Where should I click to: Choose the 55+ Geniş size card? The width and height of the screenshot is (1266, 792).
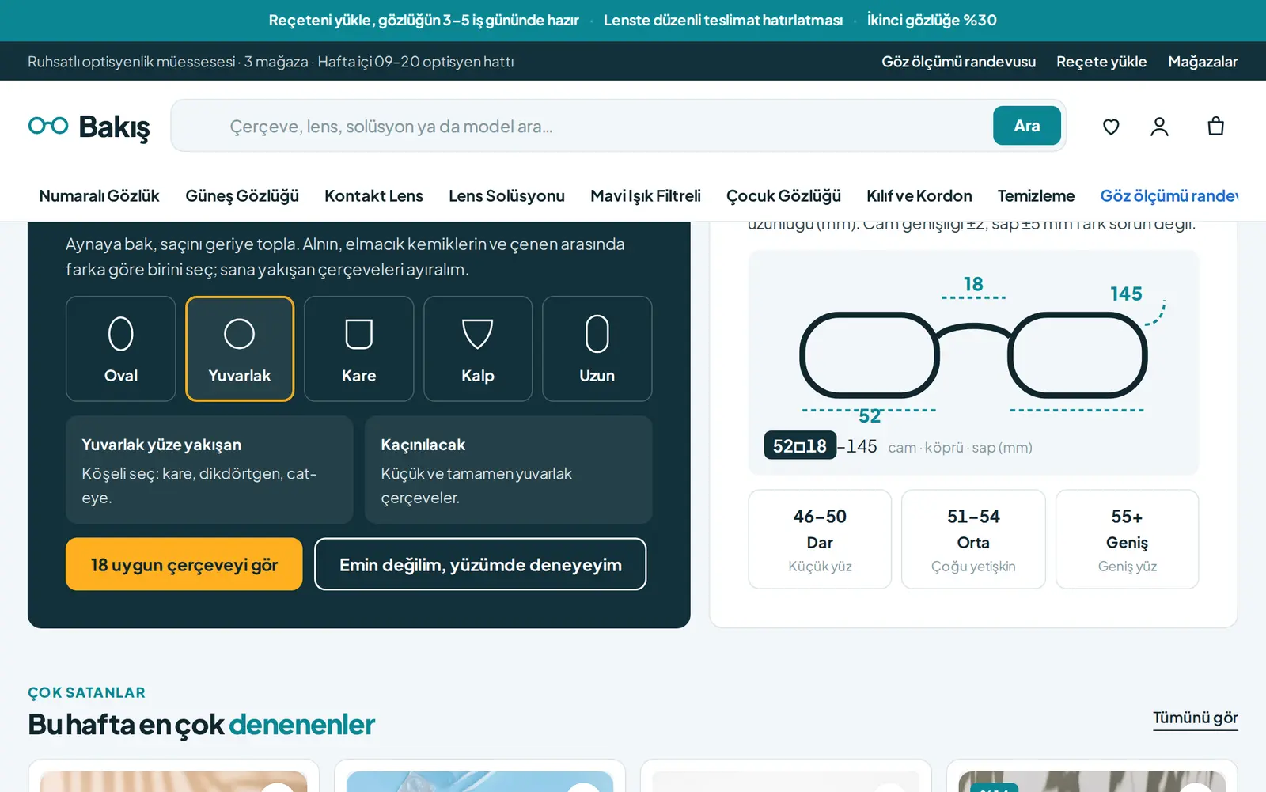tap(1128, 540)
